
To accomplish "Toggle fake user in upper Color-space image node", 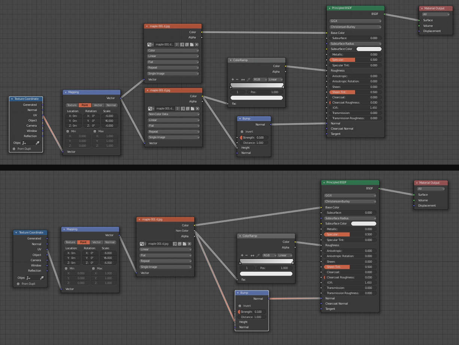I will point(182,45).
